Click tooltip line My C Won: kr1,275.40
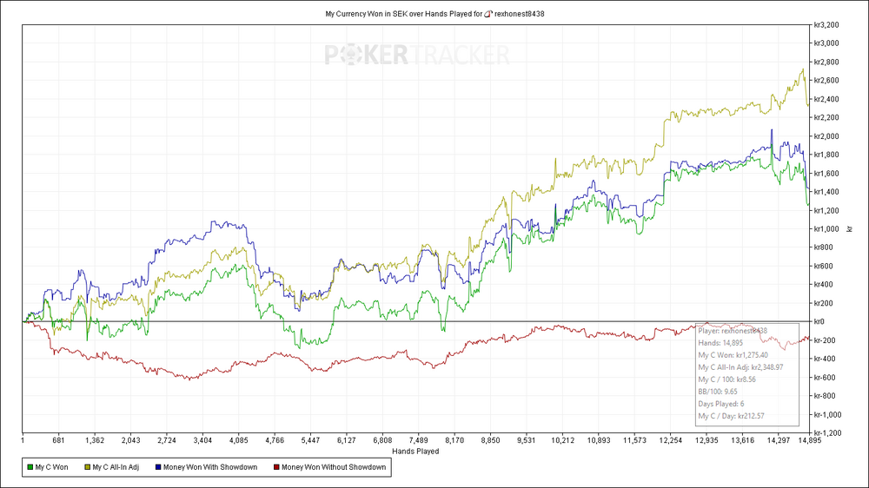The image size is (869, 488). pyautogui.click(x=733, y=356)
